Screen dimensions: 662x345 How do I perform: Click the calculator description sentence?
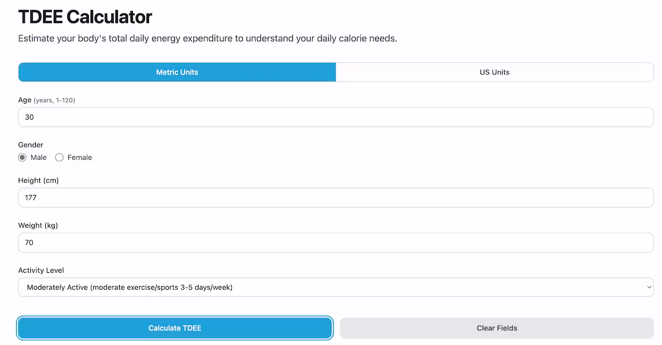point(207,39)
